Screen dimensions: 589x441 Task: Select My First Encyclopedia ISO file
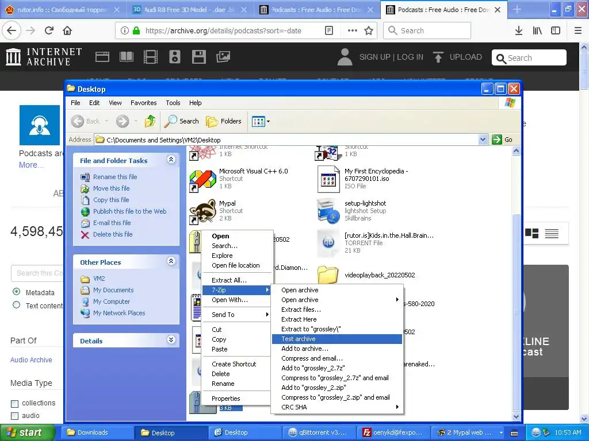pos(328,179)
